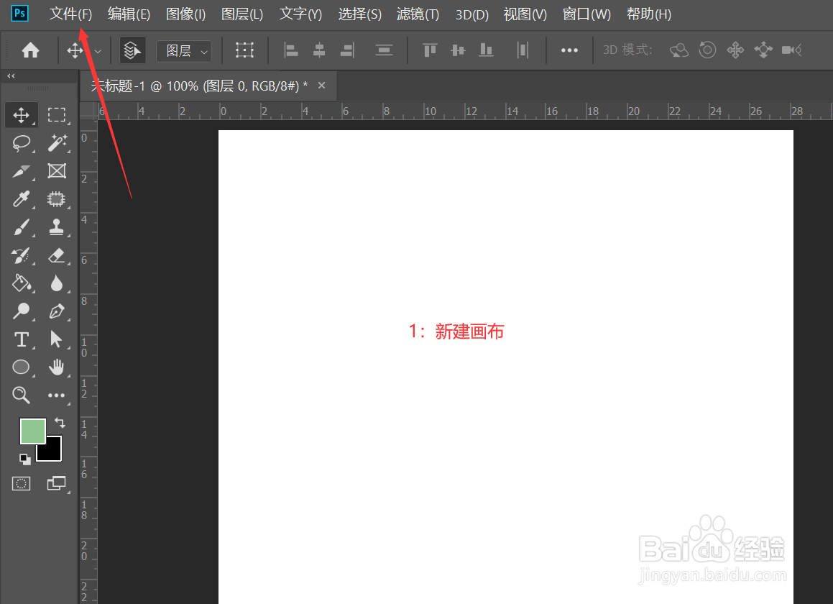Select the Move tool in toolbox
The height and width of the screenshot is (604, 833).
pos(22,115)
